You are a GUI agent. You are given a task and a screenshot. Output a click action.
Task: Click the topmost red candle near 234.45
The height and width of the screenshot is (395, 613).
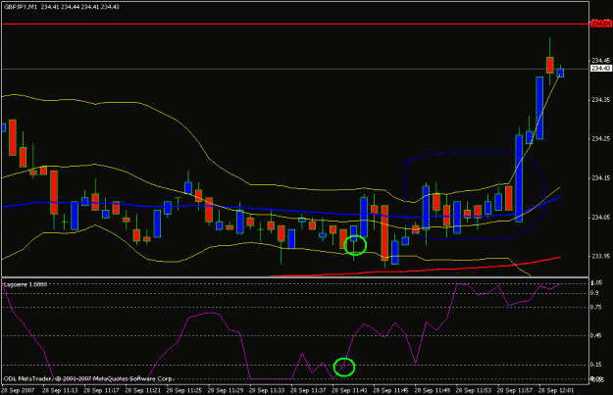pos(550,65)
